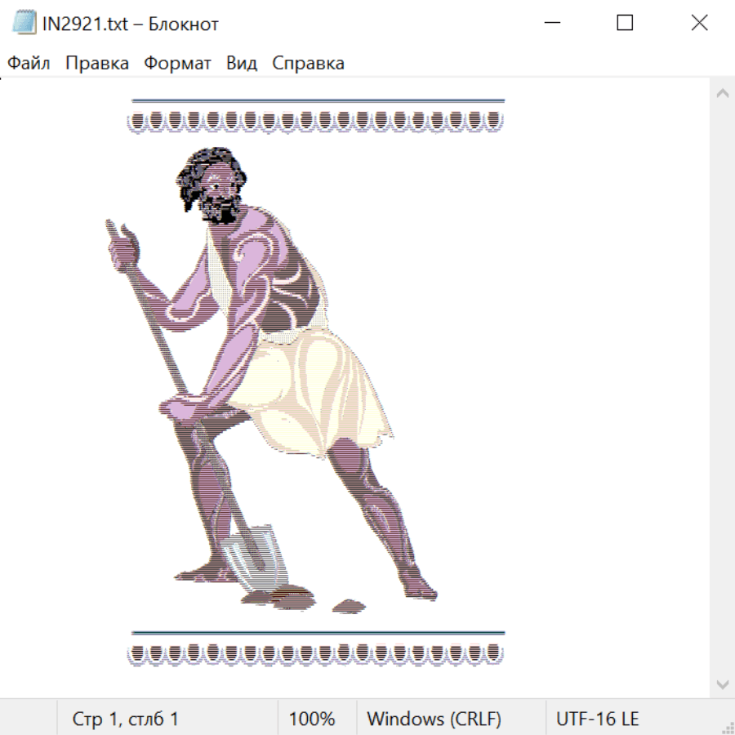Select the Вид menu
This screenshot has height=735, width=735.
click(x=241, y=63)
